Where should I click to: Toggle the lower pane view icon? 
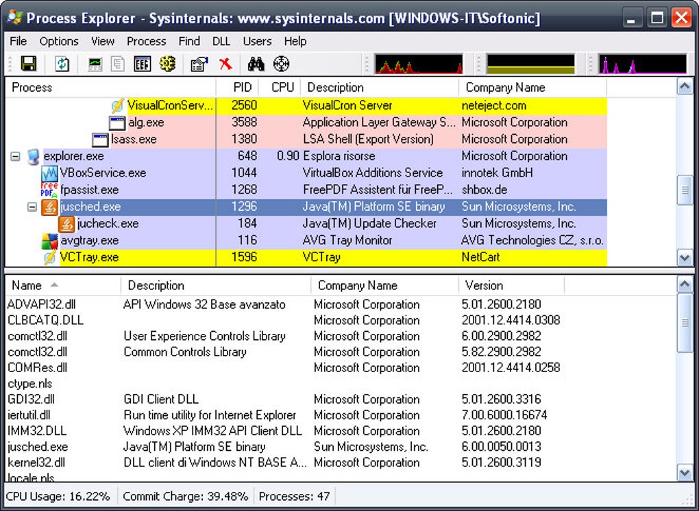(x=142, y=64)
